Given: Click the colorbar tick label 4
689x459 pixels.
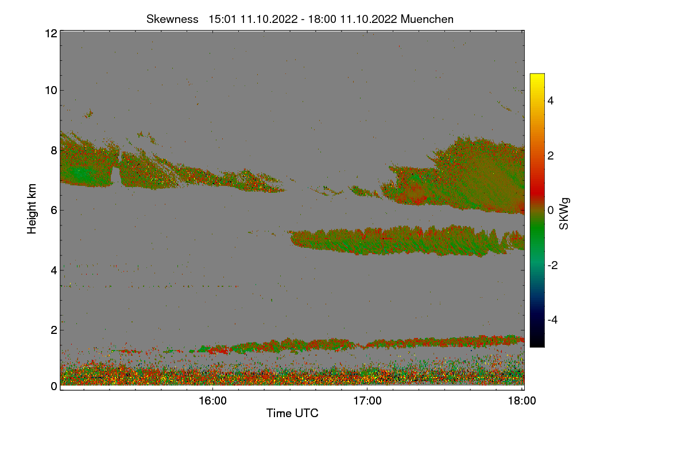Looking at the screenshot, I should pos(550,100).
